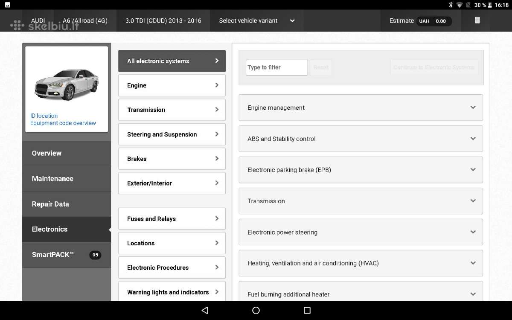
Task: Switch to the Repair Data tab
Action: (67, 204)
